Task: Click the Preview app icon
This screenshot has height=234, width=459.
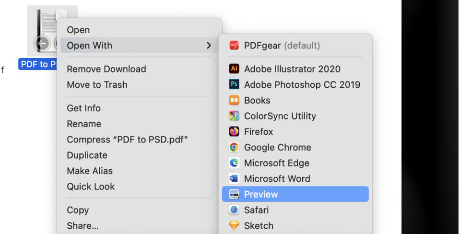Action: (x=234, y=194)
